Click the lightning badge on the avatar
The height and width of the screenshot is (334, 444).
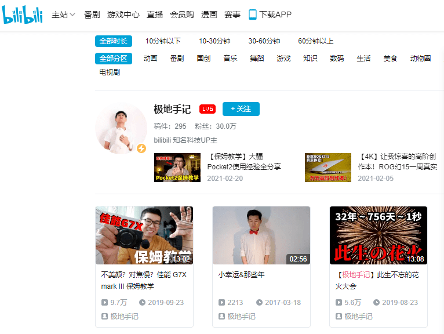141,148
